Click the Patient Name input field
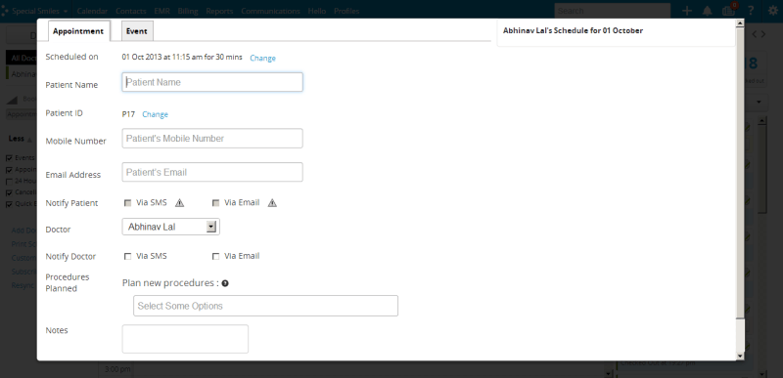Viewport: 783px width, 378px height. [212, 82]
